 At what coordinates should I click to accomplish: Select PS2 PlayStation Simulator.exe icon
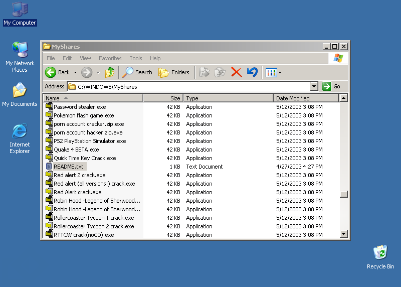point(49,140)
